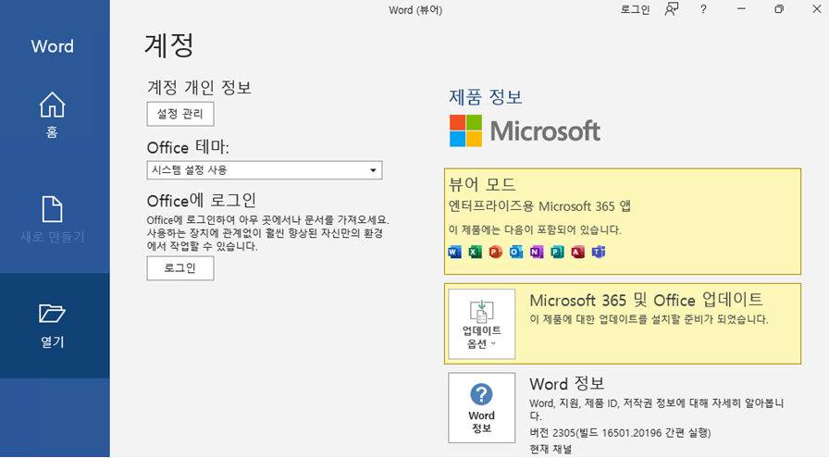Viewport: 829px width, 458px height.
Task: Click the Microsoft 365 및 Office 업데이트 heading
Action: tap(646, 300)
